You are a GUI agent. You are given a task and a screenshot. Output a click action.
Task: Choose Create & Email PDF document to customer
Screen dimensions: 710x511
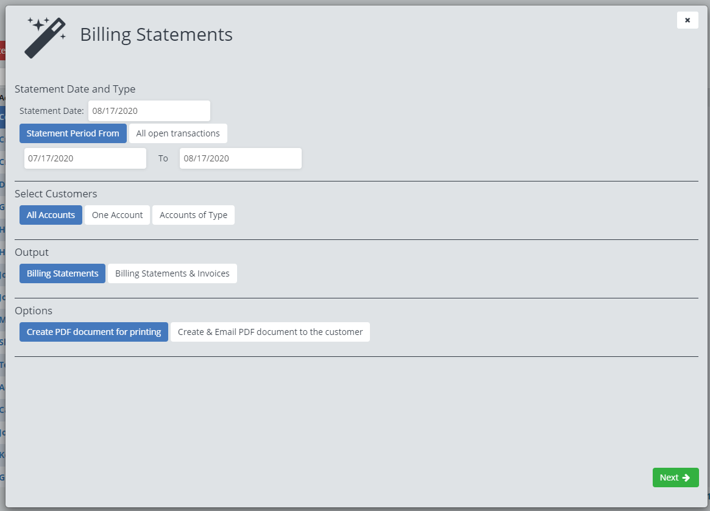coord(270,332)
